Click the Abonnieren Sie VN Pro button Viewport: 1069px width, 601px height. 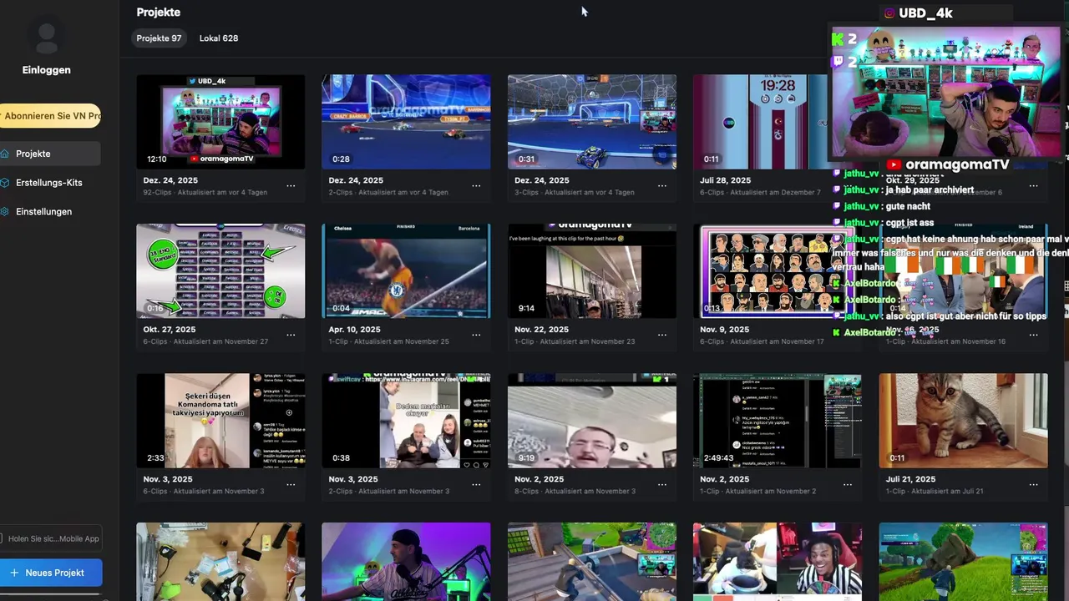point(50,116)
